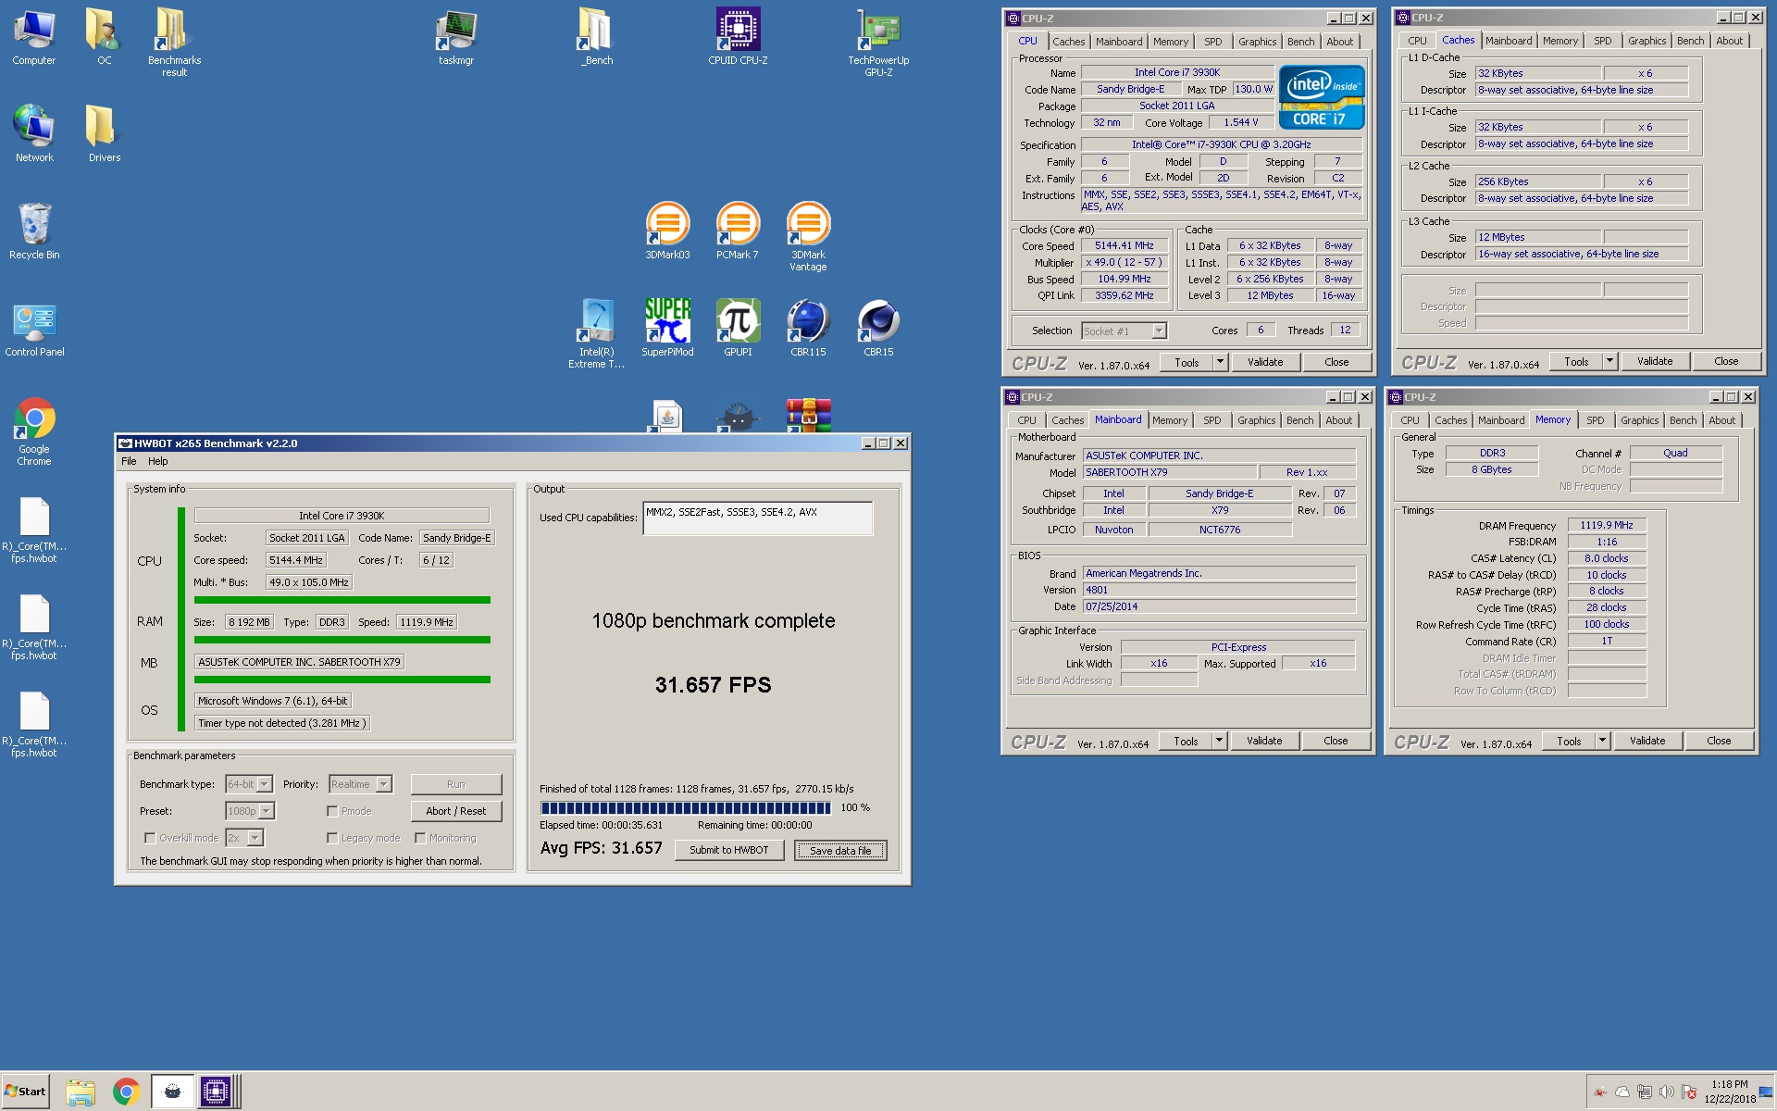This screenshot has width=1777, height=1111.
Task: Open the OC folder icon
Action: [104, 37]
